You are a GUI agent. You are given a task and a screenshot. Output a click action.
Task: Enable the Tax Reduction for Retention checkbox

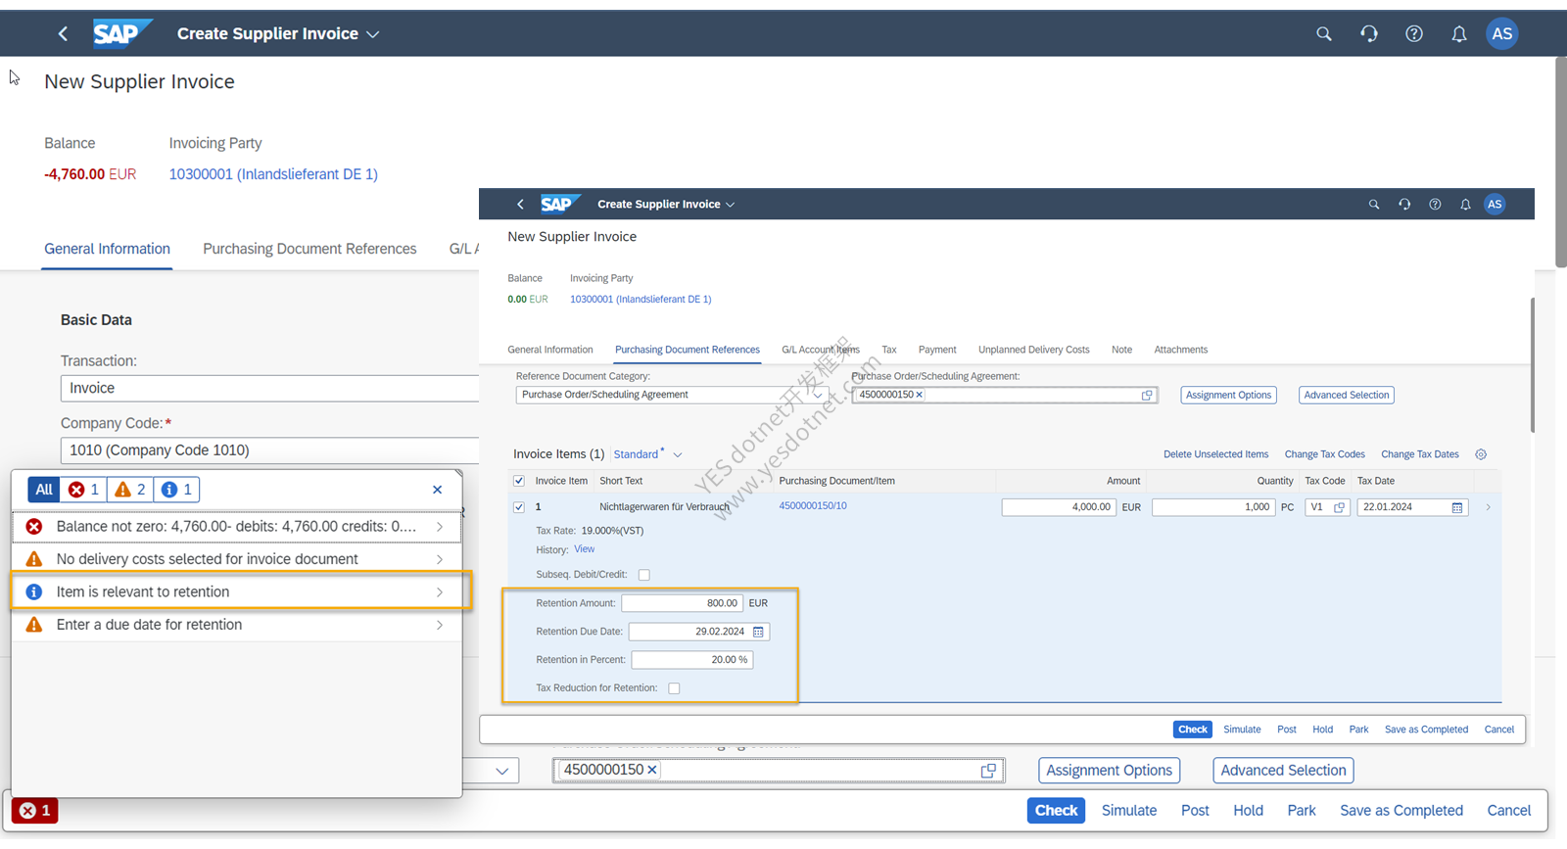pos(674,688)
